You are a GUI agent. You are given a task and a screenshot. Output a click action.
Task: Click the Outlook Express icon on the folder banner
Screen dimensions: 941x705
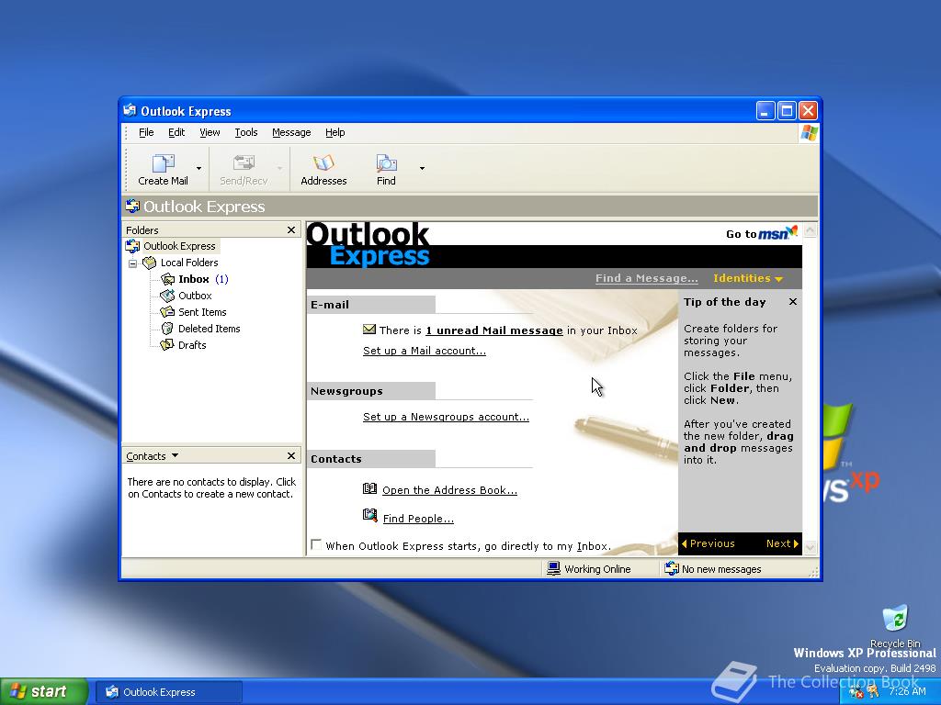132,207
